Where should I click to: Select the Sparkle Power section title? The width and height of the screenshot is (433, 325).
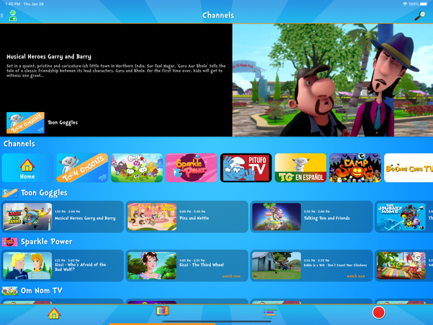click(x=46, y=242)
